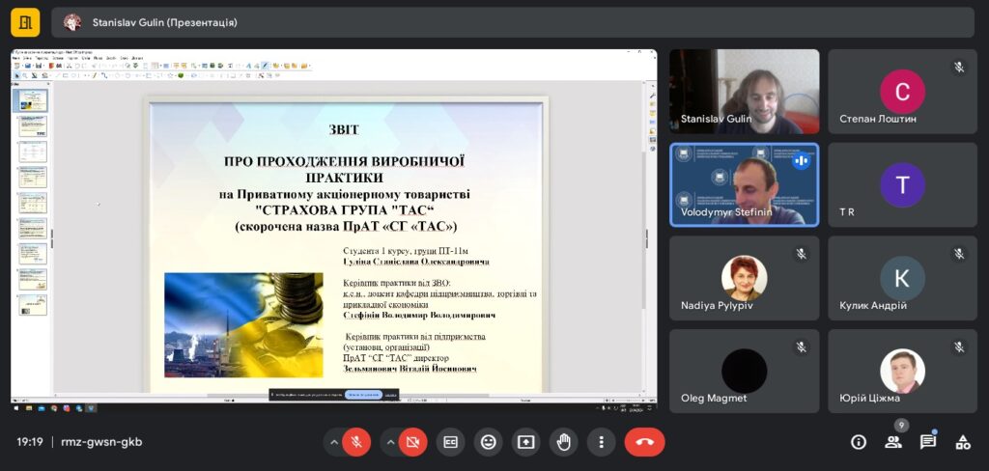
Task: Expand video settings arrow beside the camera
Action: [x=390, y=442]
